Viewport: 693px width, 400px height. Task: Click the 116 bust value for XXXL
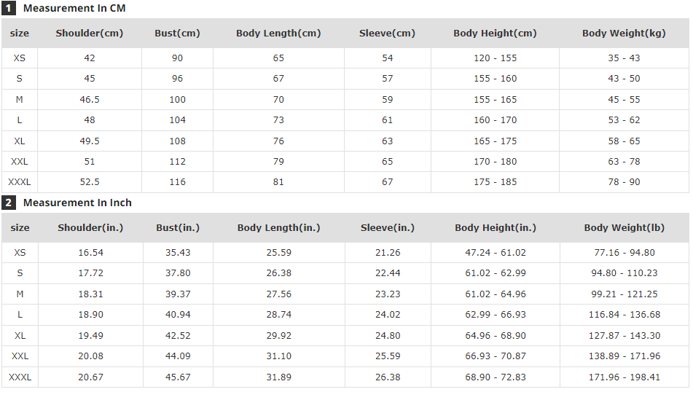pyautogui.click(x=178, y=182)
